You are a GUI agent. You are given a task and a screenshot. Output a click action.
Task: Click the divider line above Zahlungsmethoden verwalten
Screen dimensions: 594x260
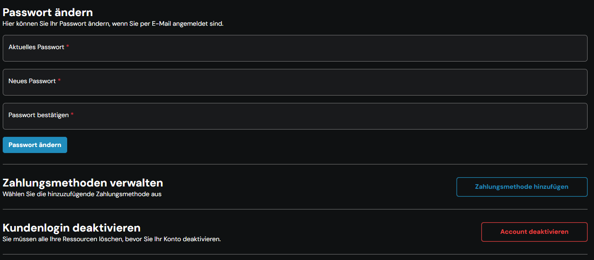294,164
